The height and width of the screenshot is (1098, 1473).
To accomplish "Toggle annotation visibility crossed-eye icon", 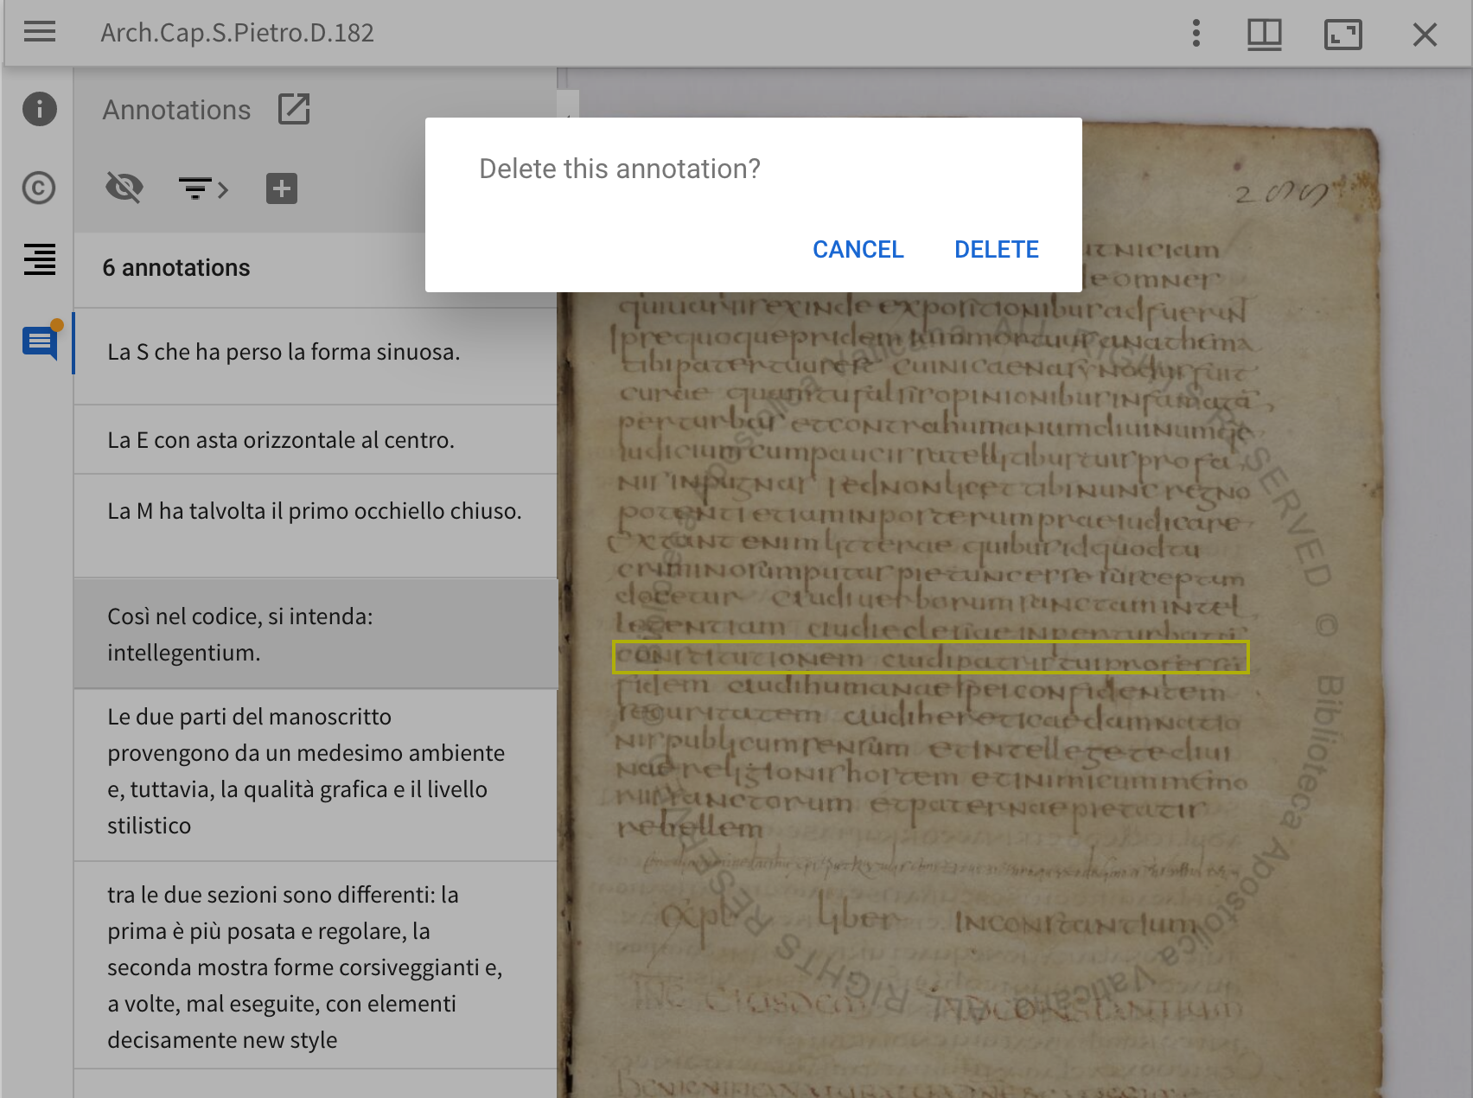I will click(124, 188).
